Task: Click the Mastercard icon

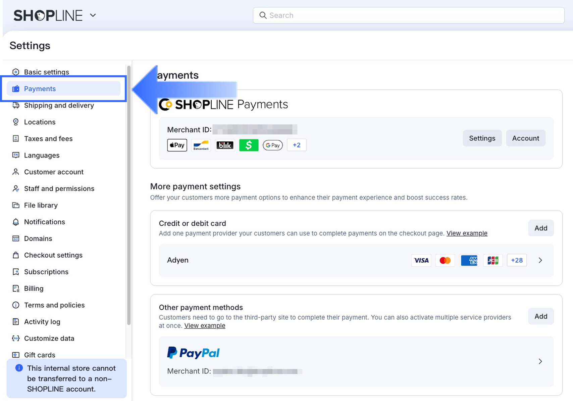Action: pos(445,260)
